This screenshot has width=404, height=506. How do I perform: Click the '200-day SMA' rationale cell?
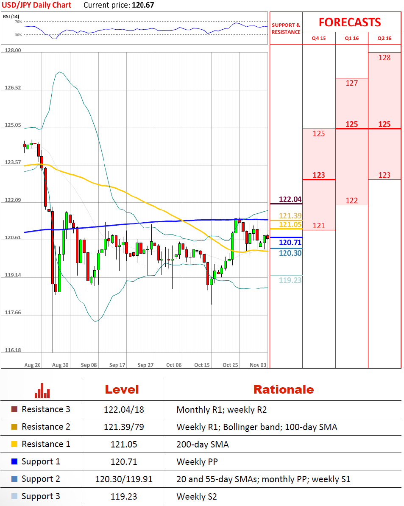pos(203,444)
